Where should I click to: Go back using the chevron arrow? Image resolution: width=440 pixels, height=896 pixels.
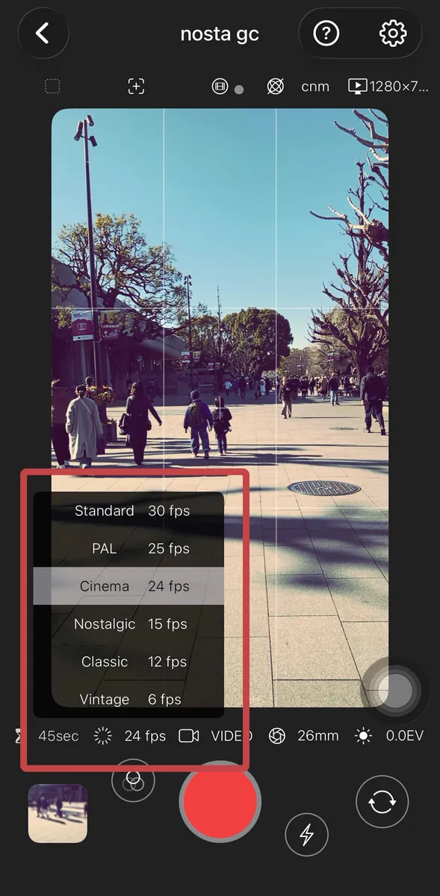(x=43, y=34)
